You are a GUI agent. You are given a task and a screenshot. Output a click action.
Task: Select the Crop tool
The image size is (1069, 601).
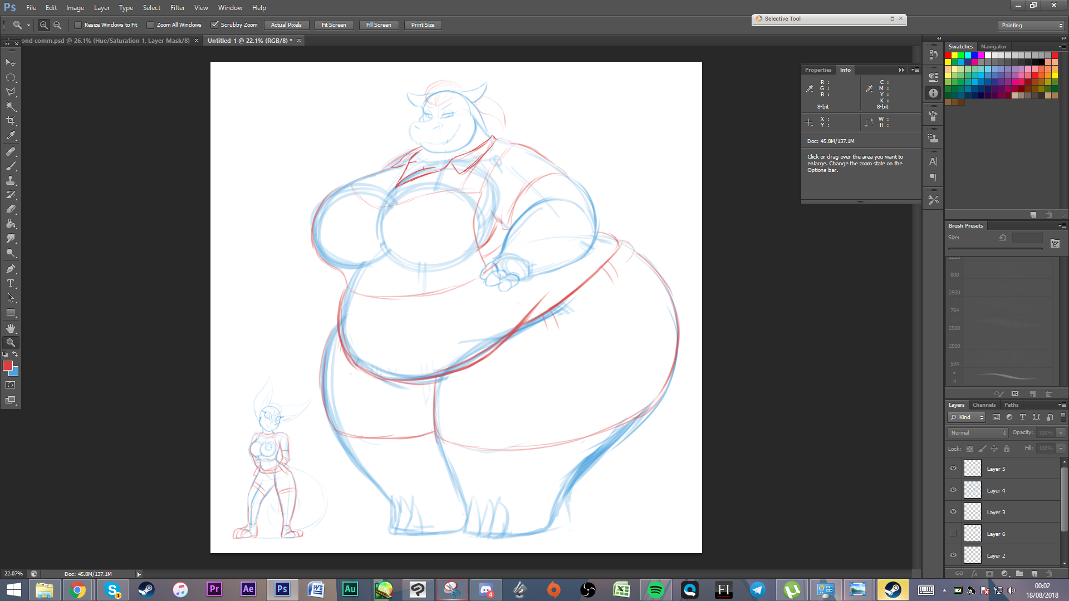[x=11, y=121]
